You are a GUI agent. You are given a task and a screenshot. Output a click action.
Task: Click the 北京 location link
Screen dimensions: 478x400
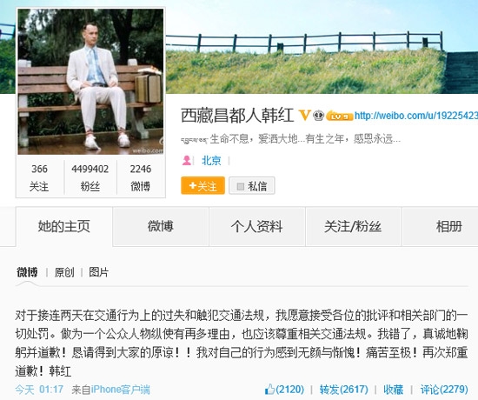click(x=211, y=161)
